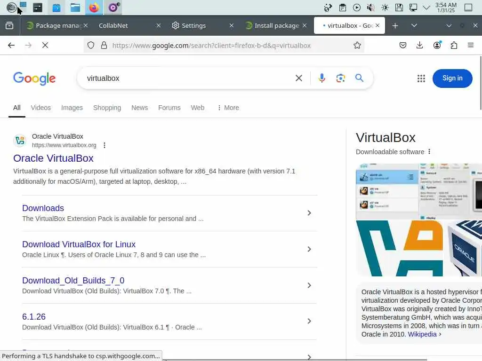Screen dimensions: 482x361
Task: Open the Firefox downloads panel
Action: click(419, 46)
